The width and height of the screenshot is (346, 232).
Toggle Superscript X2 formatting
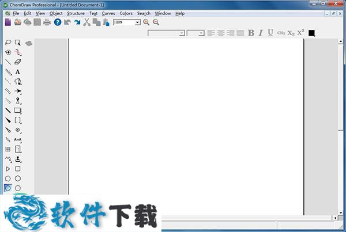click(x=300, y=32)
